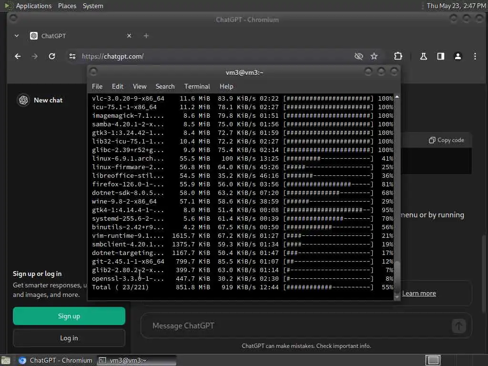Screen dimensions: 488x366
Task: Switch to vm3@vm3:~ taskbar entry
Action: (136, 360)
